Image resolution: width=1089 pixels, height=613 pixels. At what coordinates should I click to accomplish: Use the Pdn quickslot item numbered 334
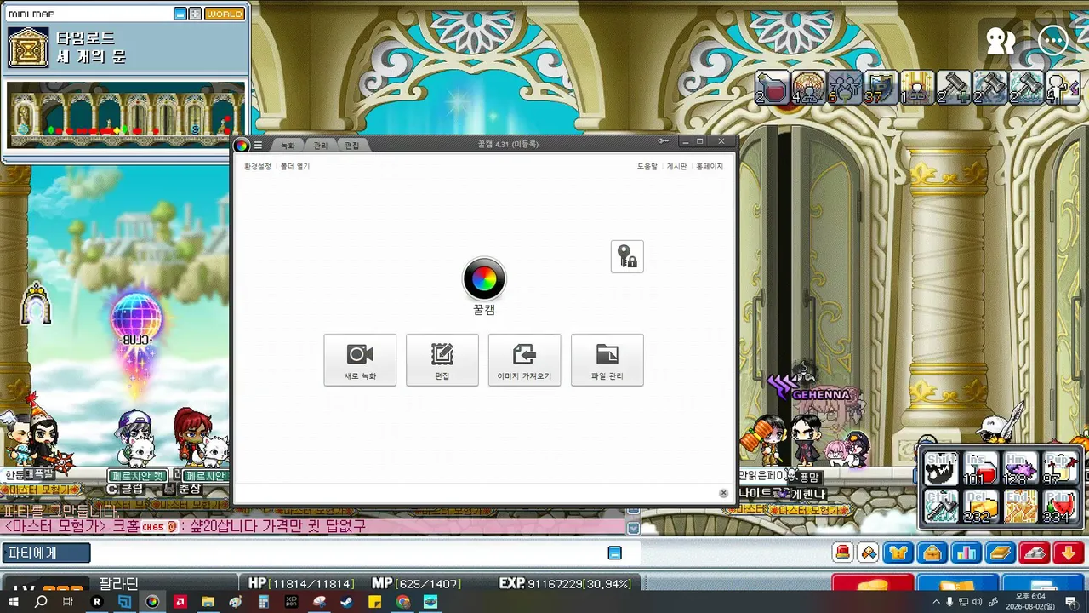(x=1061, y=506)
